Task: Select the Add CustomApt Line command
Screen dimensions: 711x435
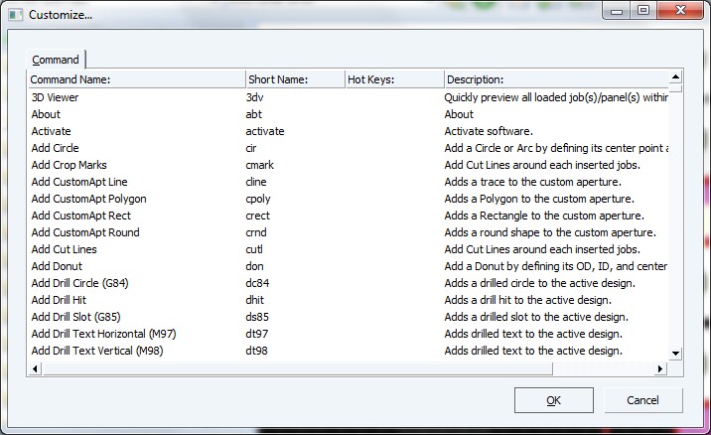Action: coord(79,182)
